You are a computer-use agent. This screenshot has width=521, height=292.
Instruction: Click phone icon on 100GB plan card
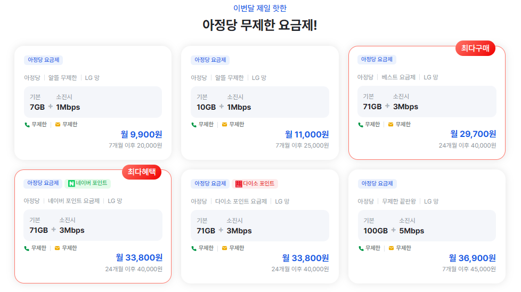361,248
